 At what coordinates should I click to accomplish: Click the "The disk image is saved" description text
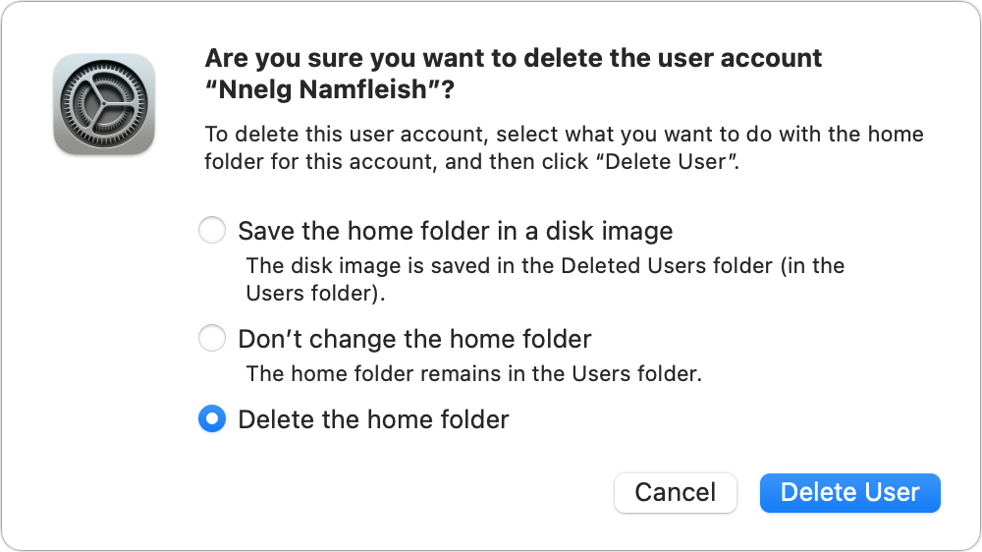tap(545, 280)
